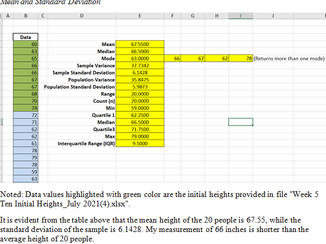
Task: Click mean value 67.5500
Action: [140, 44]
